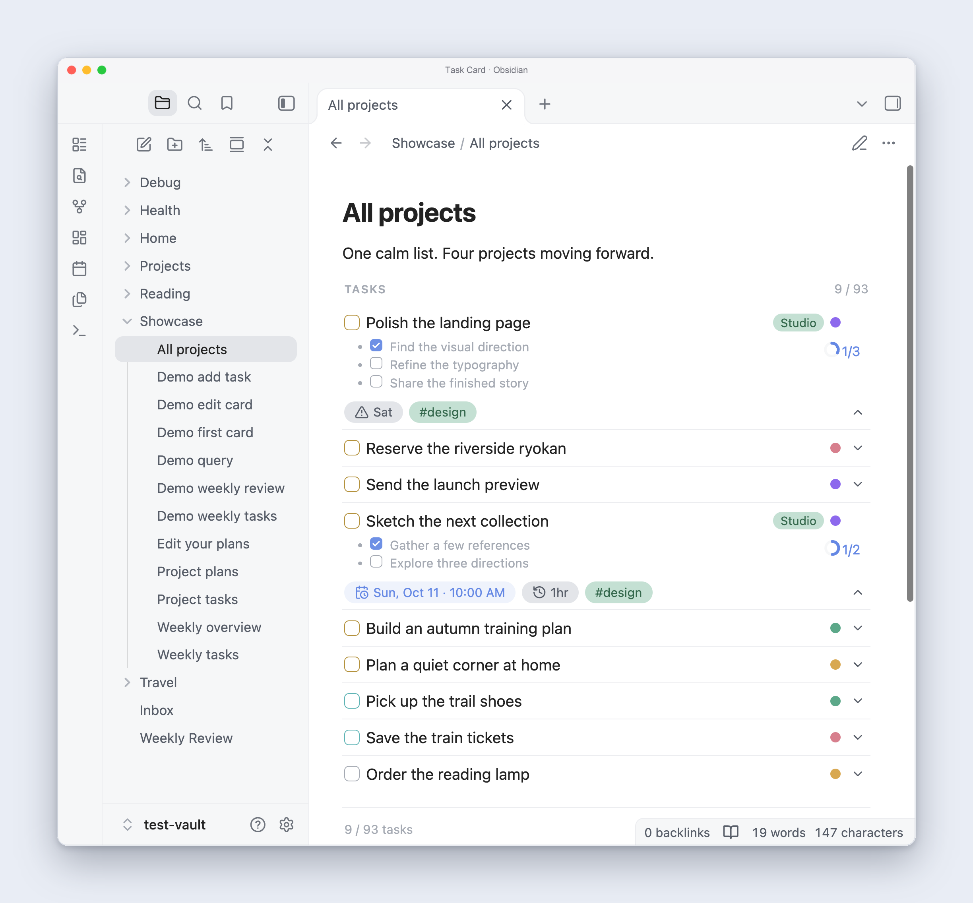Click the Sat due date chip
Screen dimensions: 973x903
[x=374, y=413]
